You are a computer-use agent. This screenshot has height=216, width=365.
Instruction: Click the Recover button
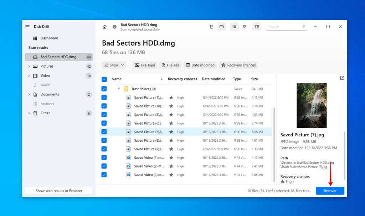pos(330,191)
